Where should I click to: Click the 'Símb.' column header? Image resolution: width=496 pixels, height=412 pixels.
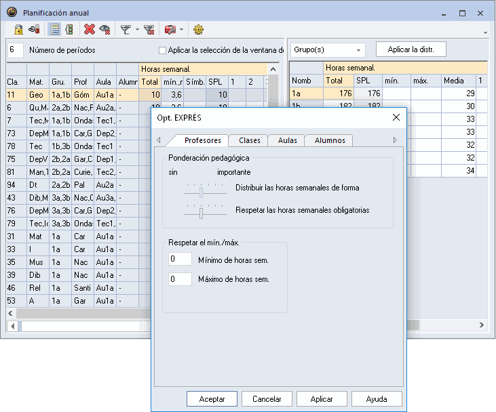pos(195,82)
